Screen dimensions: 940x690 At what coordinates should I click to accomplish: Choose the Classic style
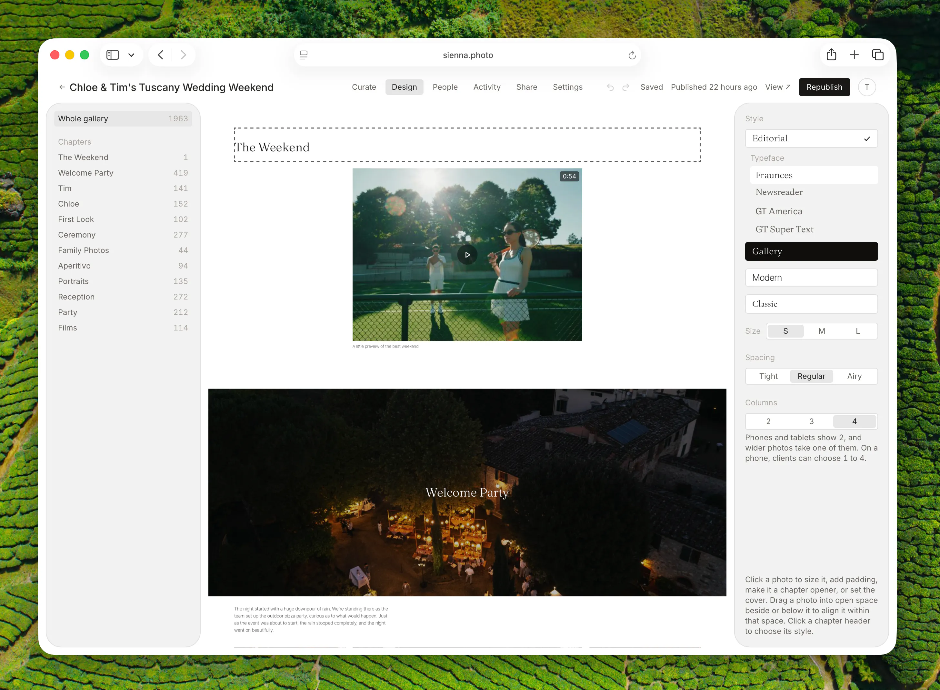tap(811, 304)
